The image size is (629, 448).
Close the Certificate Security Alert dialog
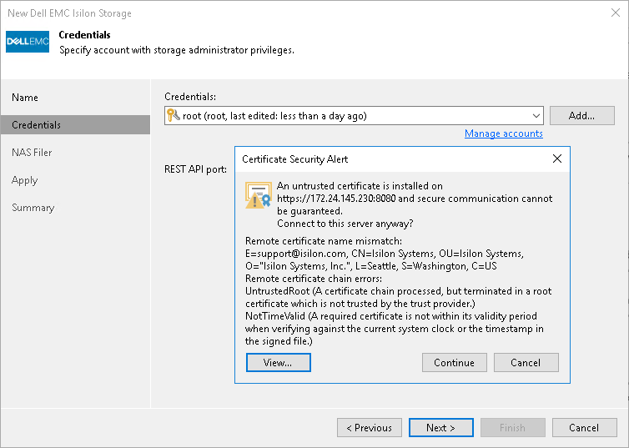coord(557,159)
